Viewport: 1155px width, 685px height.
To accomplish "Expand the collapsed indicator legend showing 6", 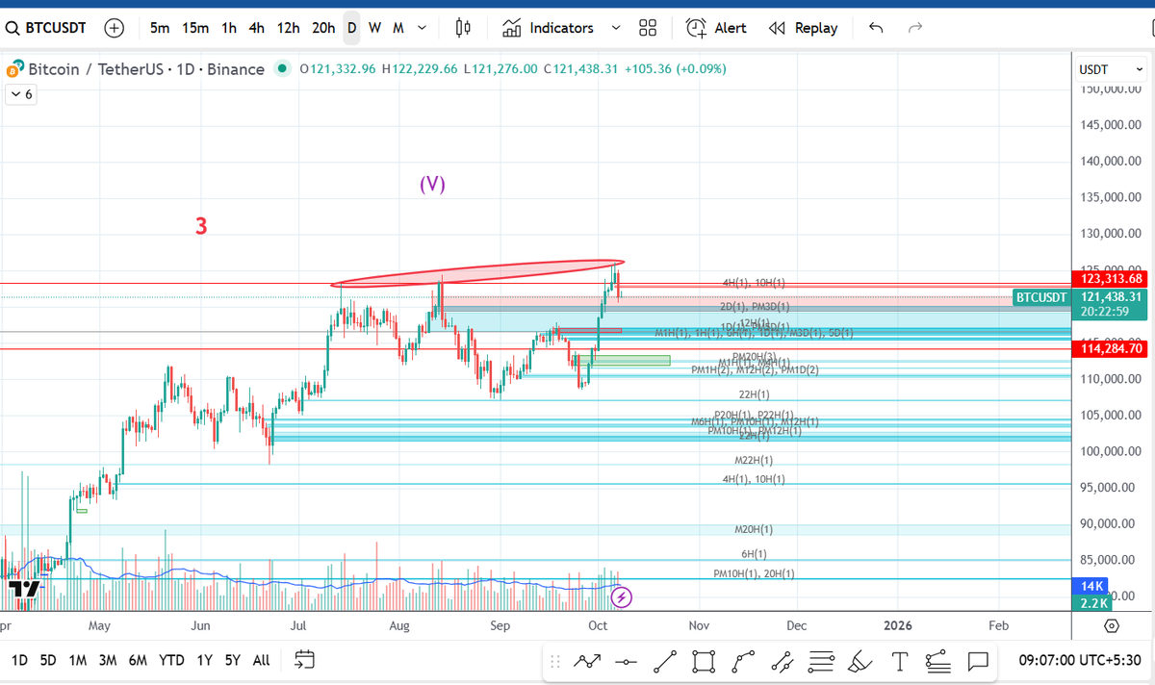I will 20,94.
